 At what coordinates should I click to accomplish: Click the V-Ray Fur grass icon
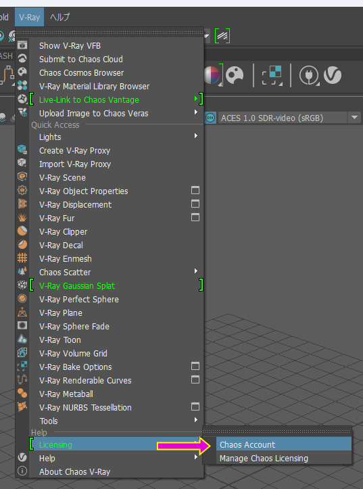[x=22, y=217]
